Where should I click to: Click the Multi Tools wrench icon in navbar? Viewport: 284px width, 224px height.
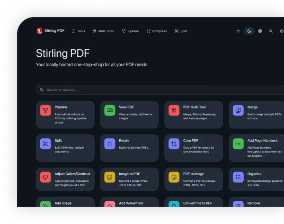pos(95,31)
